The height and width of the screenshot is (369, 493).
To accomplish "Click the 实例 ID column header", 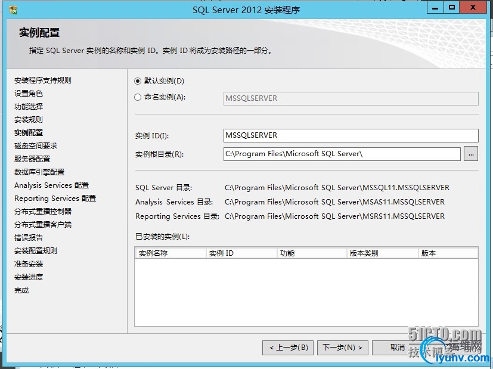I will pos(241,253).
